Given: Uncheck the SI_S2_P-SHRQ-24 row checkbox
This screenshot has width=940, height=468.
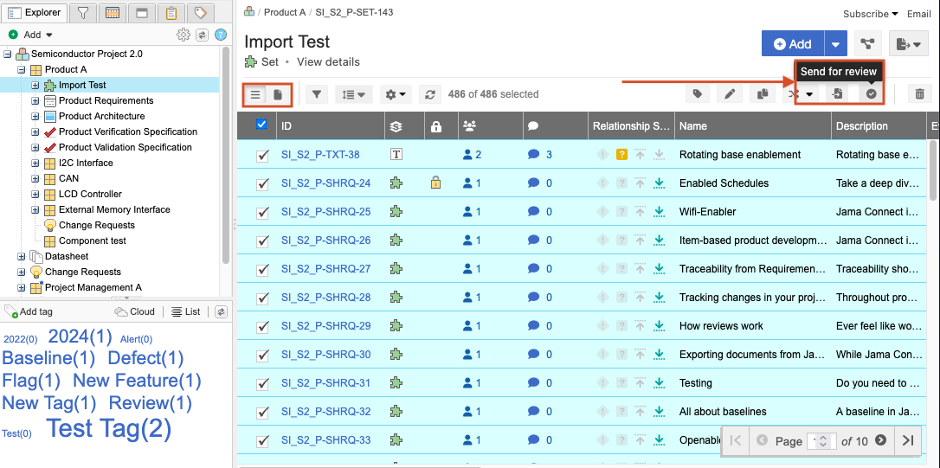Looking at the screenshot, I should coord(262,184).
